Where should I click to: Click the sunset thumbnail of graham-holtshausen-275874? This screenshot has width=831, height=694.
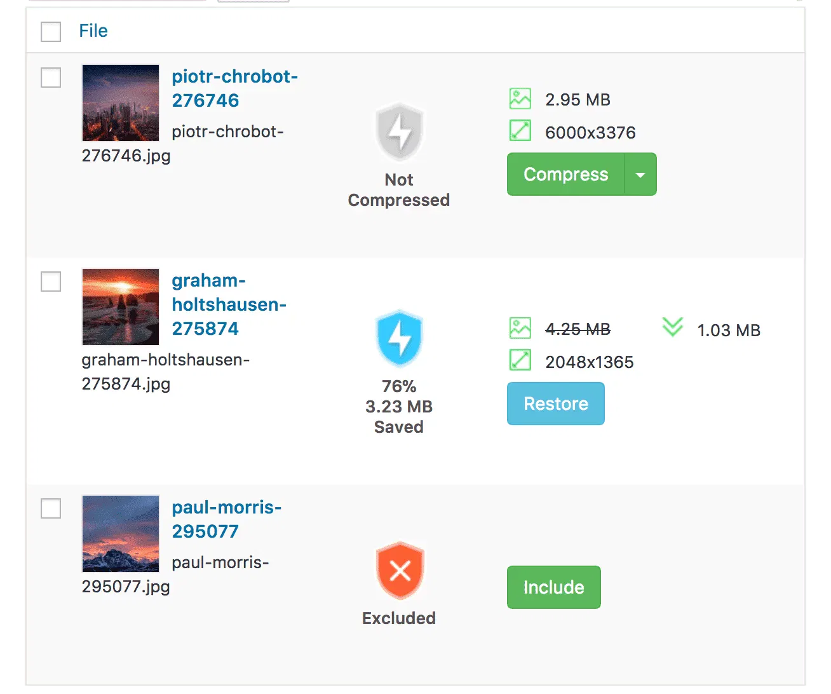(x=120, y=306)
